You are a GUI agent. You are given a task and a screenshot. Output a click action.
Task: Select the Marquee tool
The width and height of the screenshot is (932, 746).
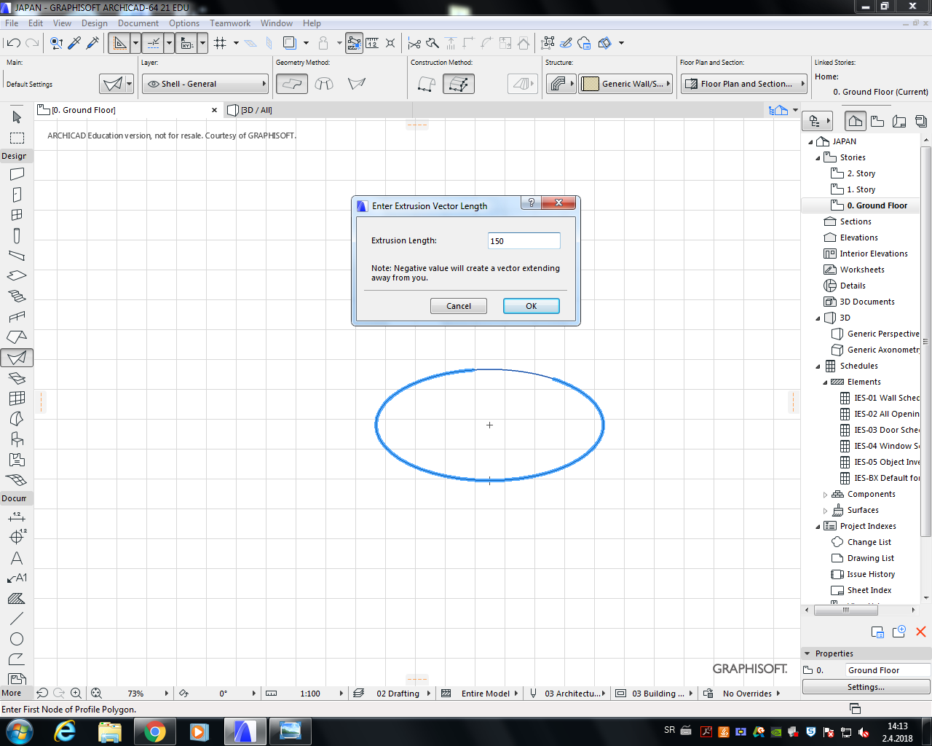pyautogui.click(x=17, y=138)
